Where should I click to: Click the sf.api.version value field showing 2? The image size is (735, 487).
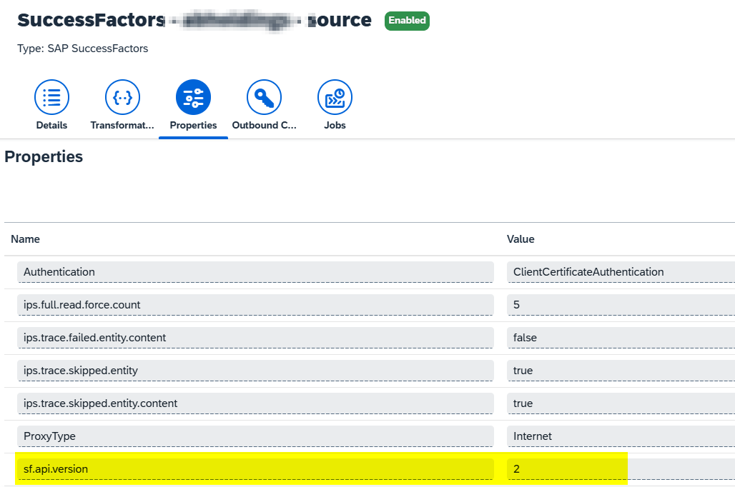coord(621,468)
